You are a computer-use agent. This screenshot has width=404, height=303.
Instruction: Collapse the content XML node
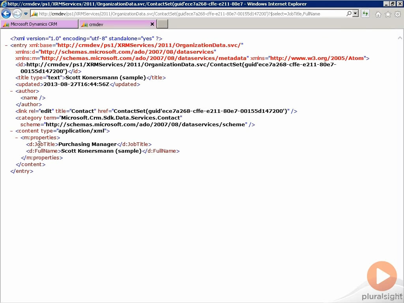(11, 131)
